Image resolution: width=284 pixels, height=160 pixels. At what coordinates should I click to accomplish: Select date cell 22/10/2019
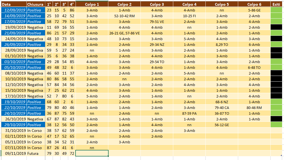(x=14, y=108)
